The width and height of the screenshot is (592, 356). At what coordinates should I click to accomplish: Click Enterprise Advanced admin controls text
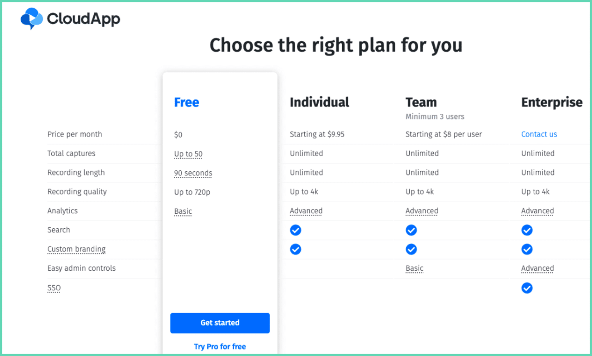click(537, 269)
